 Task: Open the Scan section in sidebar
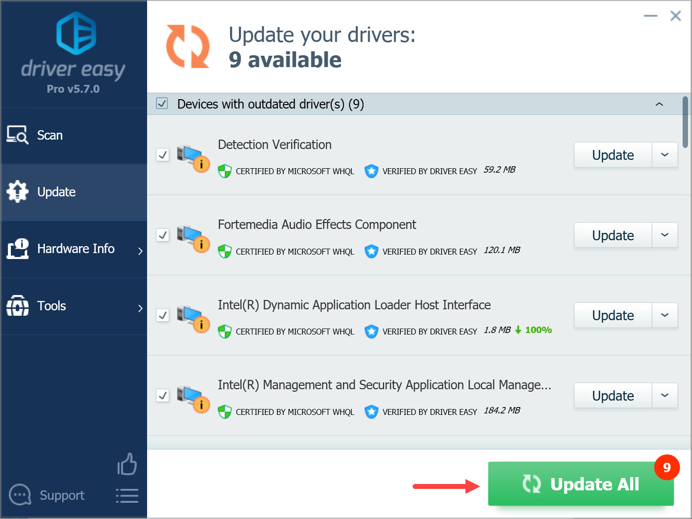(49, 135)
